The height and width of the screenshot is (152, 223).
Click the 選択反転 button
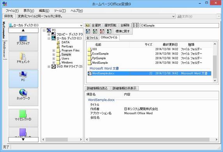[110, 25]
